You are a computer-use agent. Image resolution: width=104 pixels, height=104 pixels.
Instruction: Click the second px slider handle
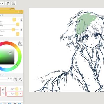13,30
